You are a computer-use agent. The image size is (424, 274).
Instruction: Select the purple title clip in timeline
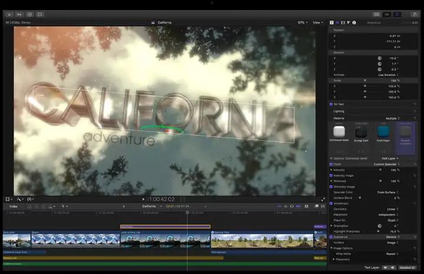click(165, 226)
